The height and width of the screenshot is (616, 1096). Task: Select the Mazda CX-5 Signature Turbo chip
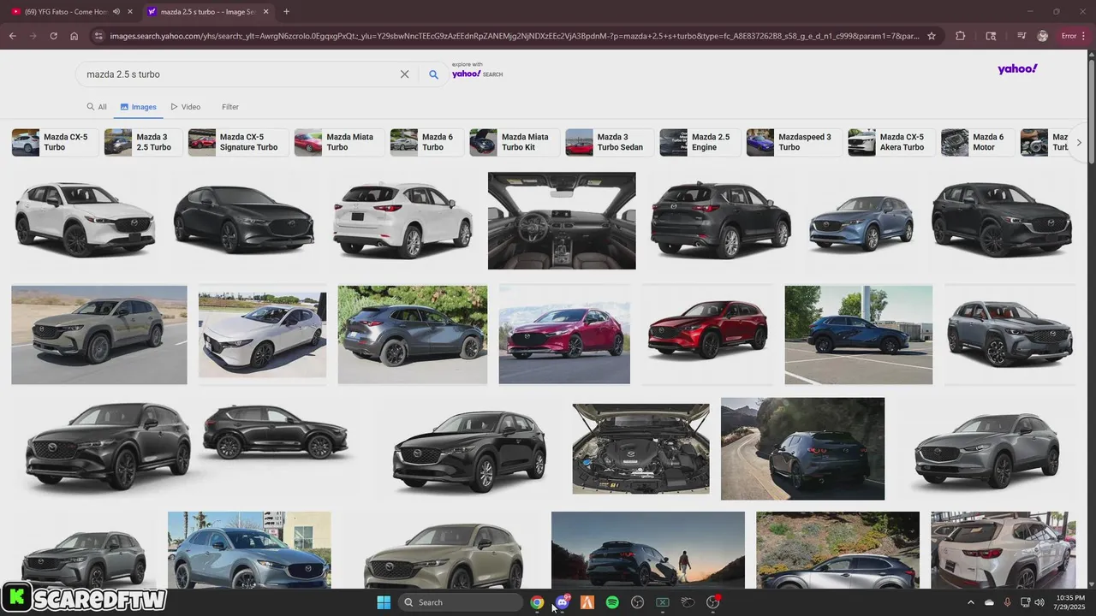(238, 142)
